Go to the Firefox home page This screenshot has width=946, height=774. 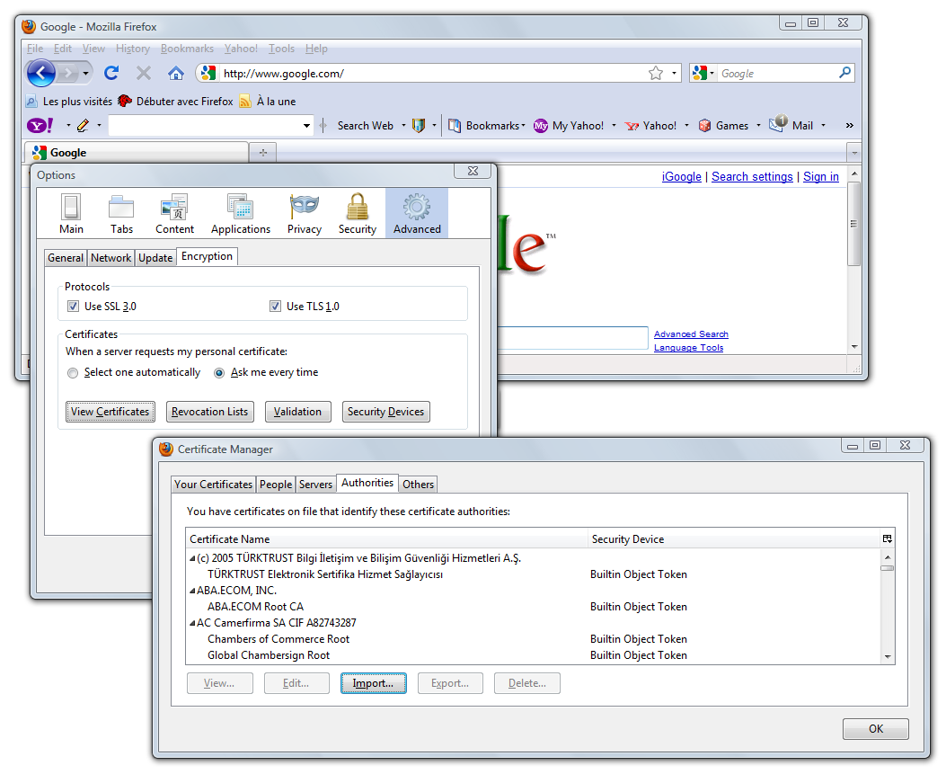click(175, 73)
